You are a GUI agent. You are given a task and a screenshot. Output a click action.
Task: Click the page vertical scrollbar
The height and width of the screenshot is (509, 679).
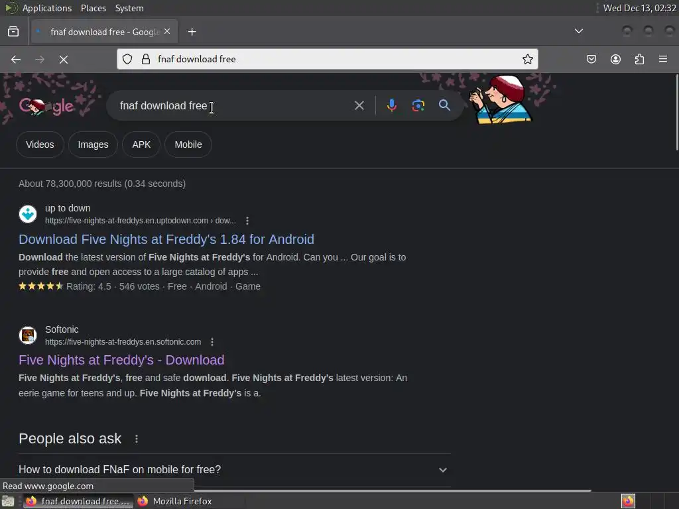677,113
